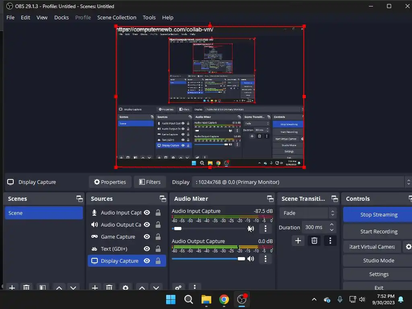Click the 300 ms duration field

(x=315, y=227)
